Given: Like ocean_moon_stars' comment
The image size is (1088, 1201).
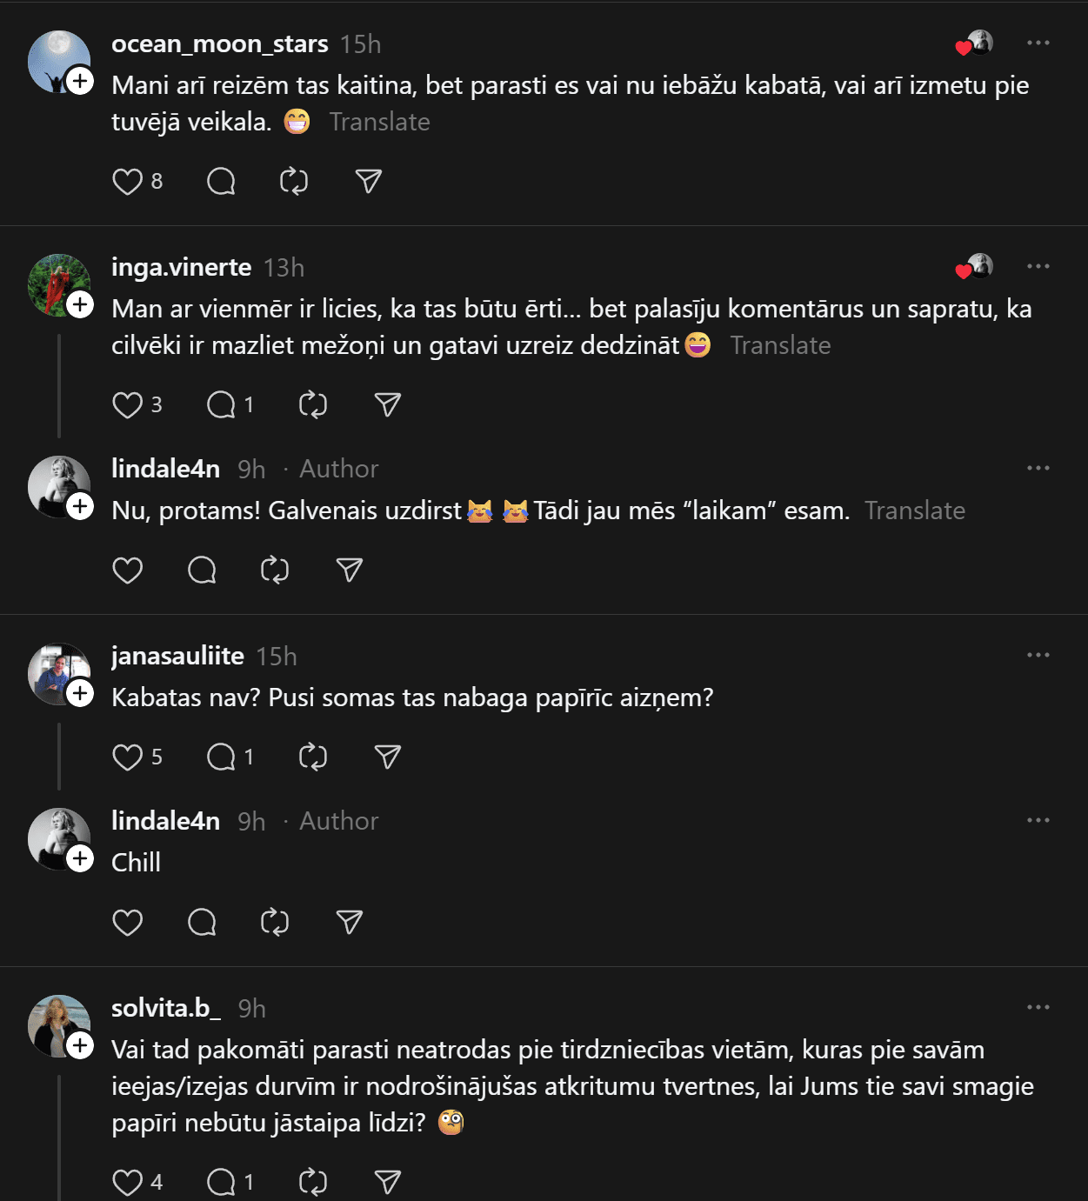Looking at the screenshot, I should (128, 181).
